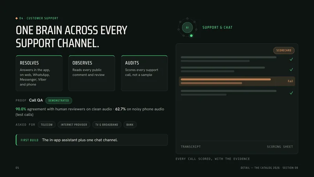Select the TELECOM tag
Screen dimensions: 314x177
pos(47,125)
